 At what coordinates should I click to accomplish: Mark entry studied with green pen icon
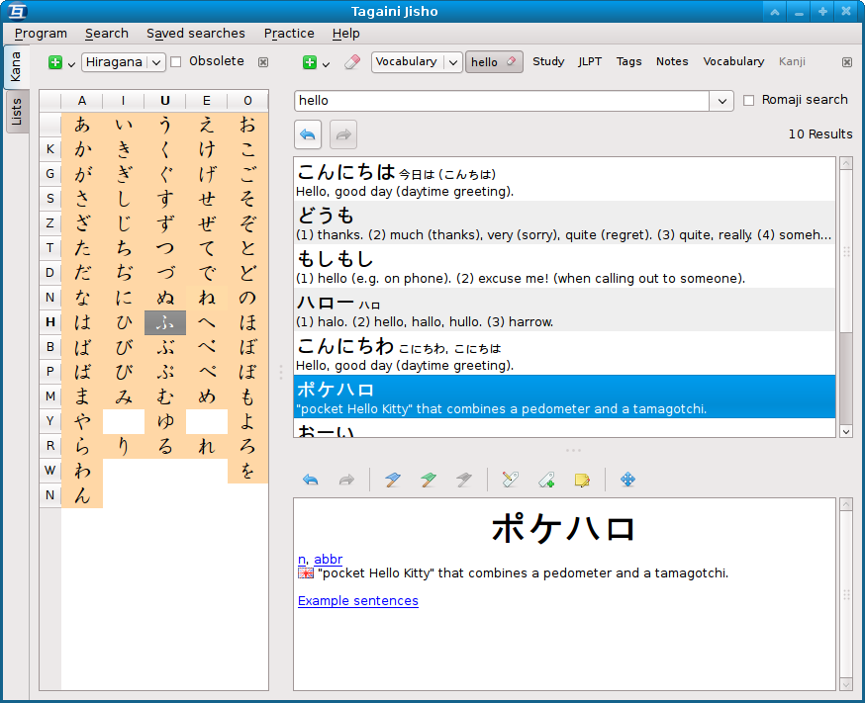coord(428,480)
